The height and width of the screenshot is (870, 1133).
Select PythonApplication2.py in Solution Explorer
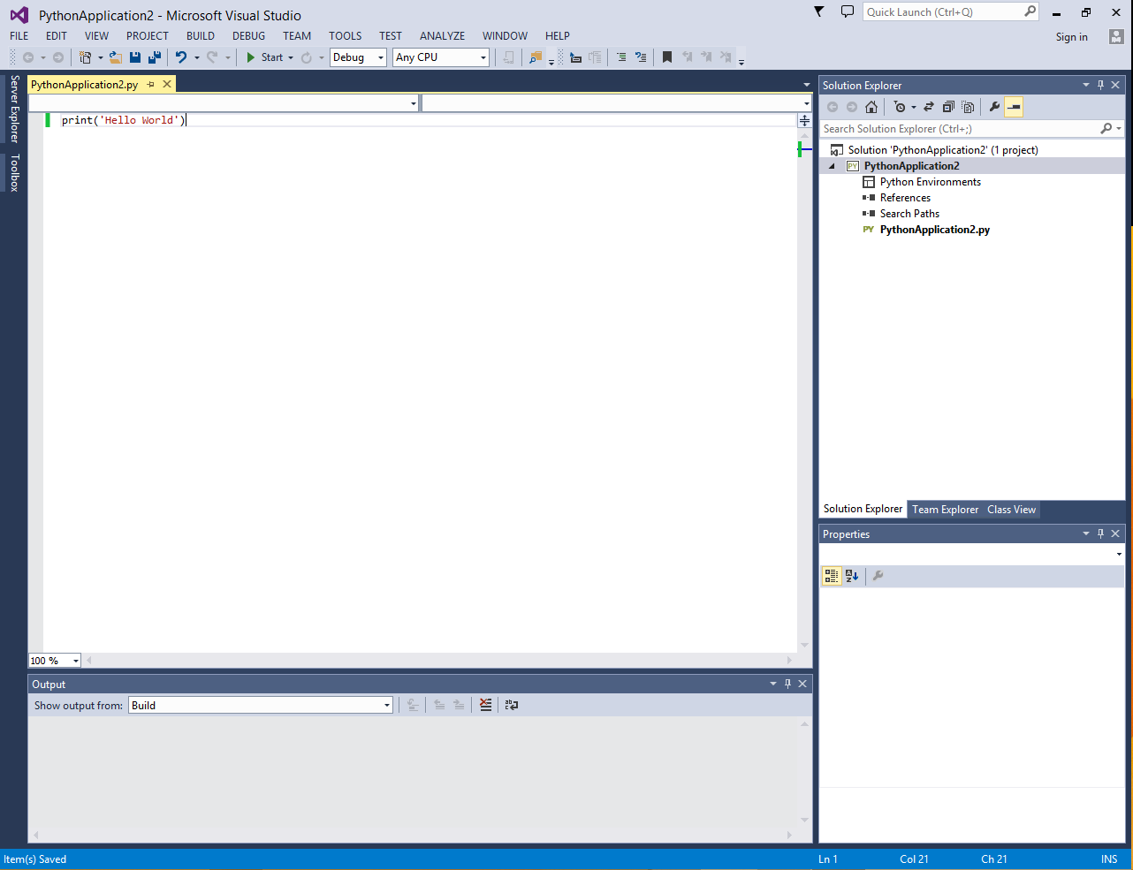(x=934, y=229)
